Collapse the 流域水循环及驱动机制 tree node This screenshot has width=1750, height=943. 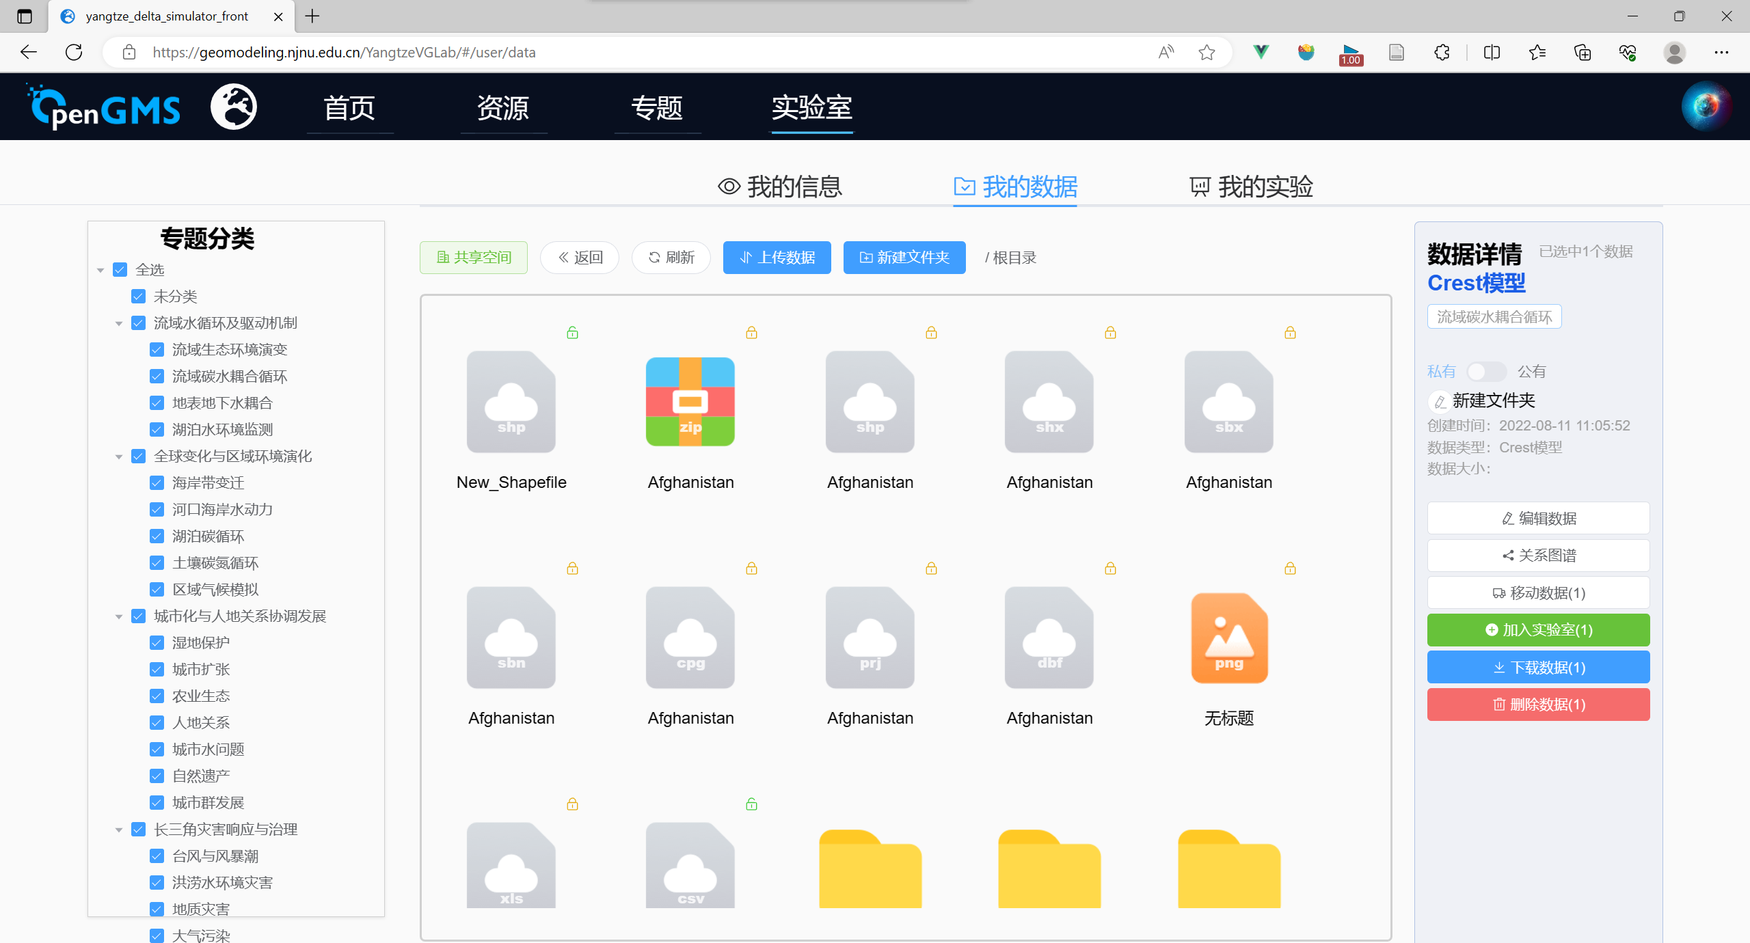coord(119,323)
